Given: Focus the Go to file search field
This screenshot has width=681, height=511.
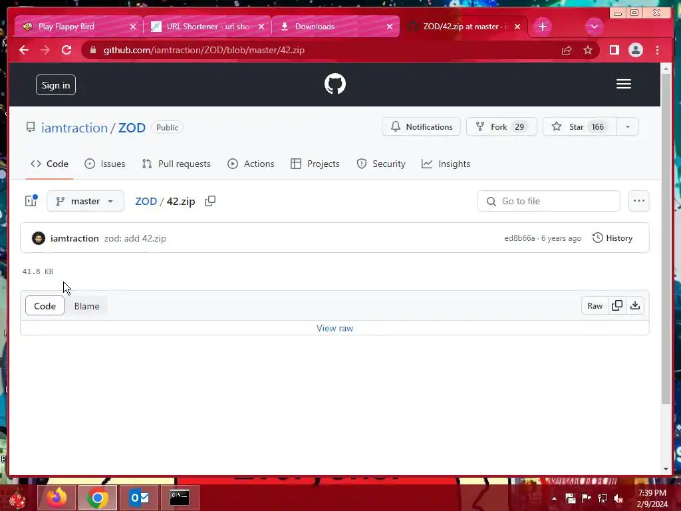Looking at the screenshot, I should 549,201.
